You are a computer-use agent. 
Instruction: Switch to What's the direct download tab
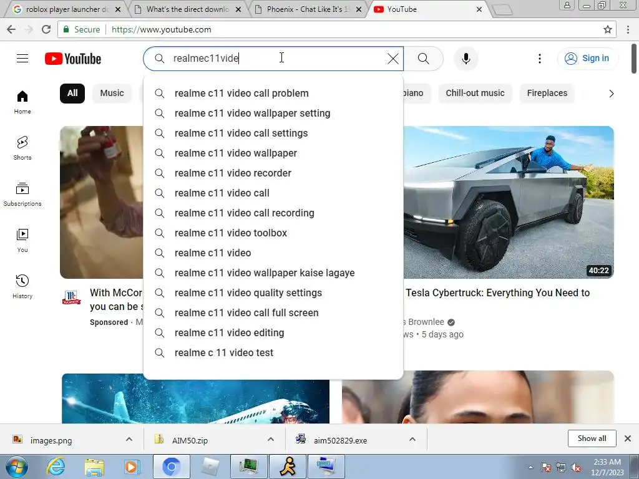tap(187, 9)
